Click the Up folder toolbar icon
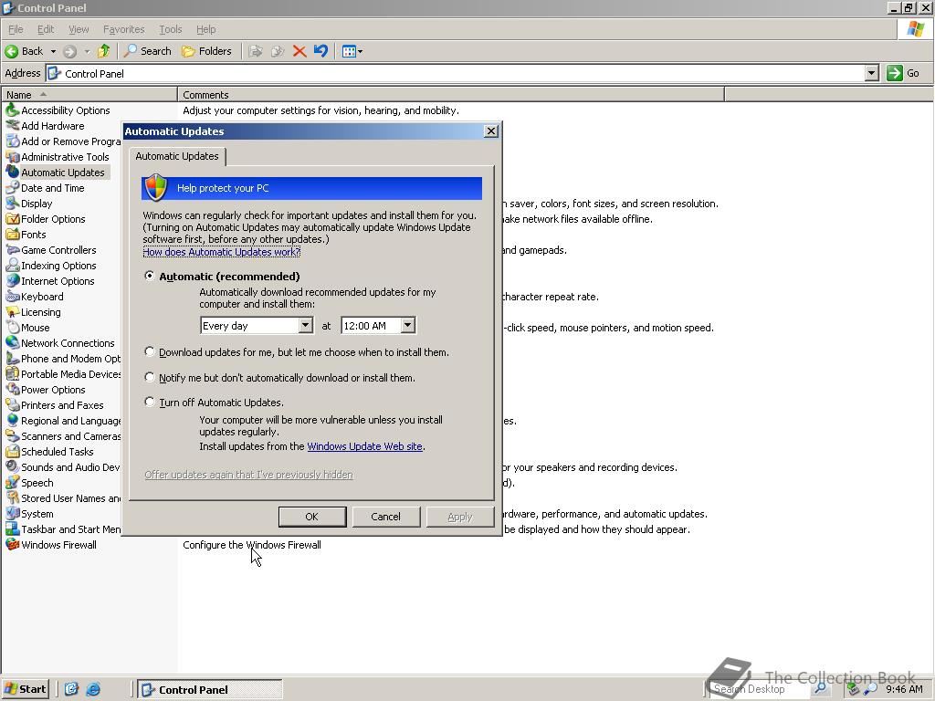Screen dimensions: 935x701 coord(104,51)
